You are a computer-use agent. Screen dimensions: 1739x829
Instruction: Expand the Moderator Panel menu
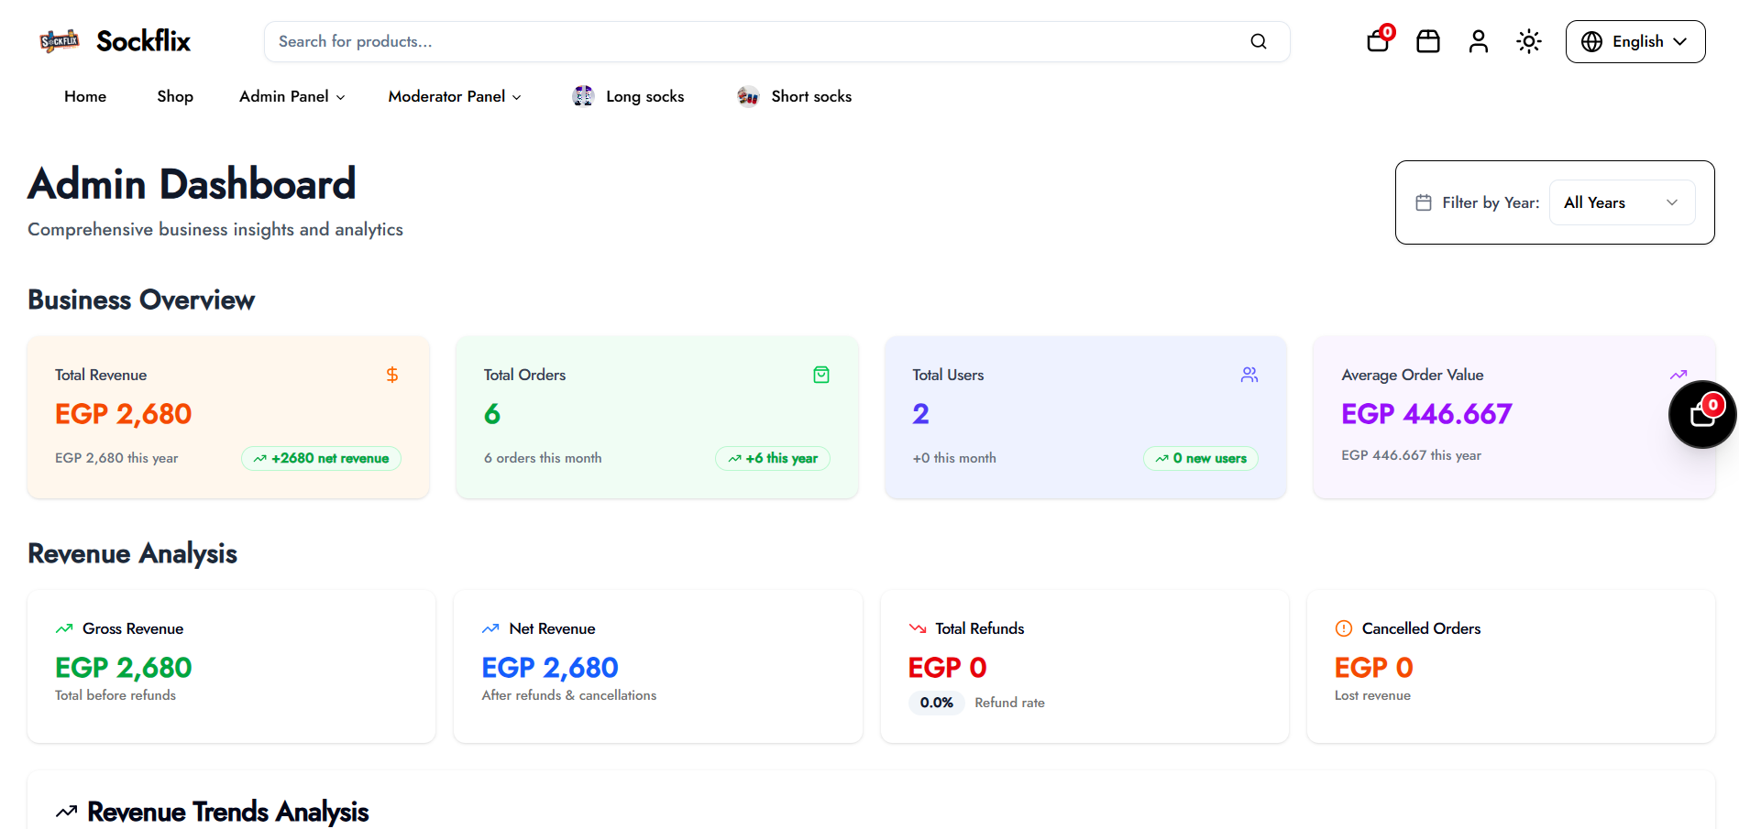pyautogui.click(x=455, y=96)
